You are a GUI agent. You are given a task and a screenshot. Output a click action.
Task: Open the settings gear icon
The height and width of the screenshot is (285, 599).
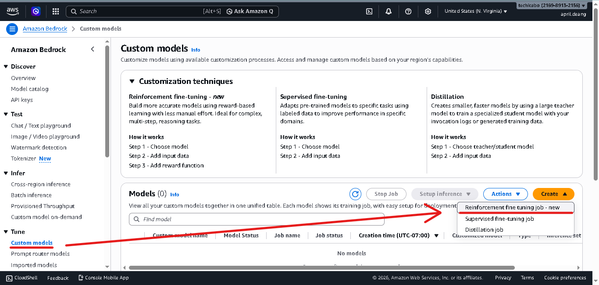pyautogui.click(x=428, y=11)
